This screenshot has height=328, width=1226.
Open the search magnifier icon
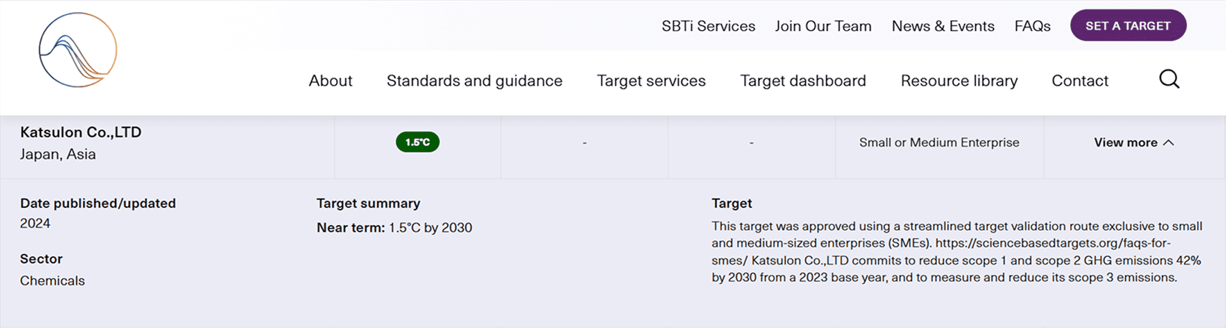(1169, 79)
